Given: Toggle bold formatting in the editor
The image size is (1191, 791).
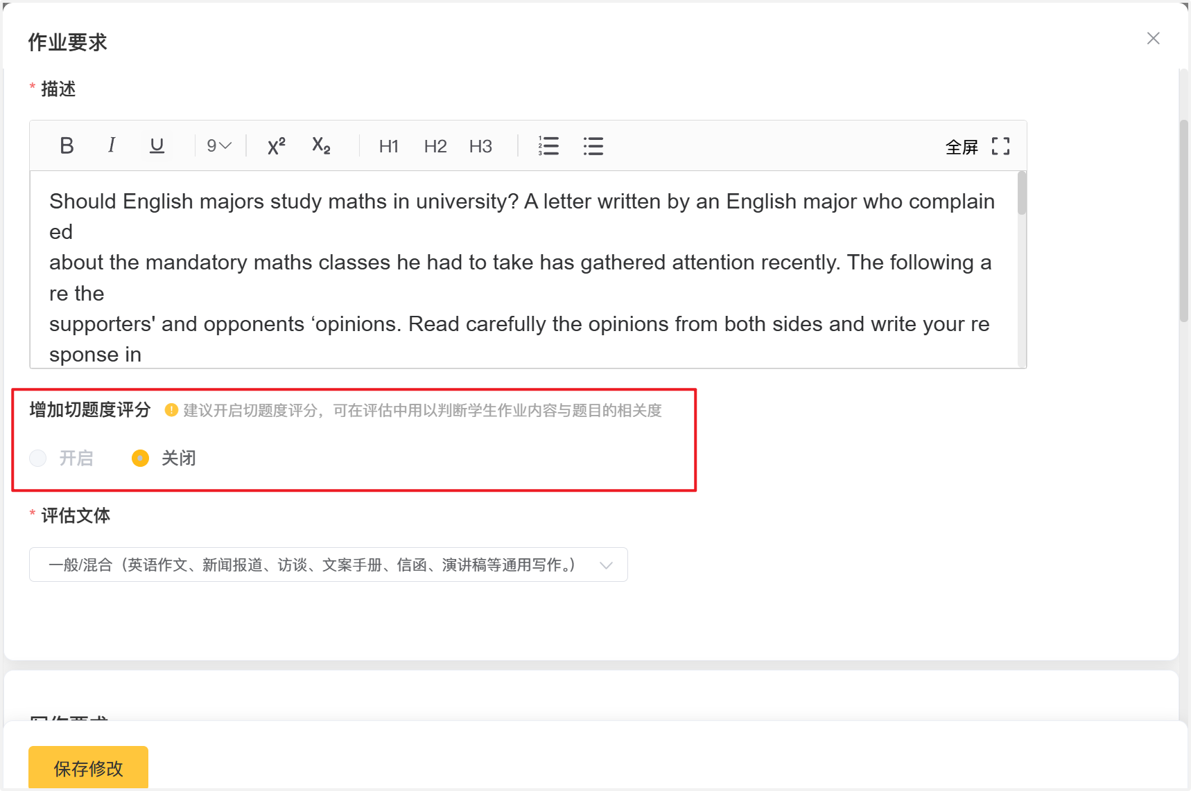Looking at the screenshot, I should click(x=67, y=146).
